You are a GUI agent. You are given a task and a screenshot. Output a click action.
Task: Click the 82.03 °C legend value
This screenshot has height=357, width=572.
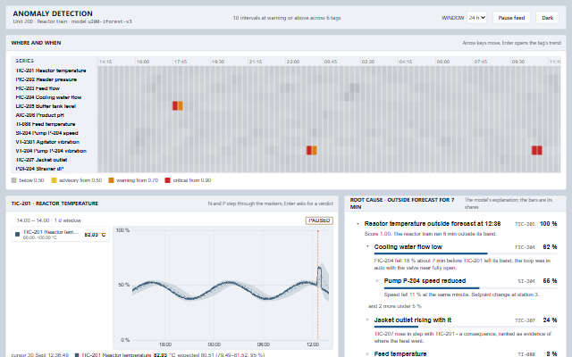tap(95, 235)
